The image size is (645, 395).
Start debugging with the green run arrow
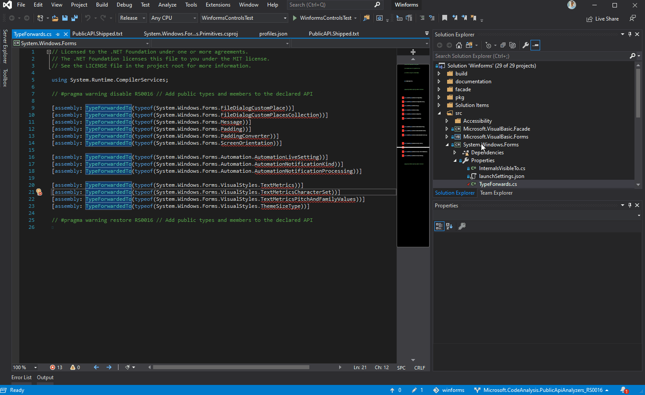[x=294, y=18]
